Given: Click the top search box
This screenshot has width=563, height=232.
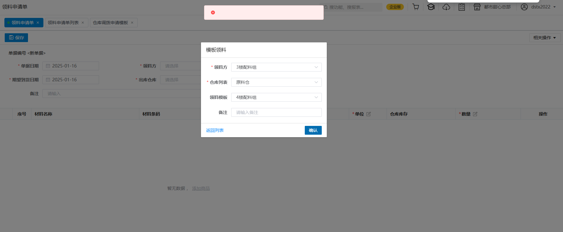Looking at the screenshot, I should click(351, 7).
